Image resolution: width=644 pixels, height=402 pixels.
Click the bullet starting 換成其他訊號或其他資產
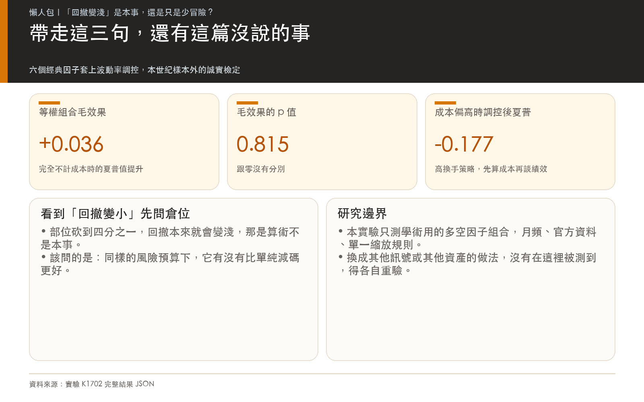pyautogui.click(x=467, y=264)
